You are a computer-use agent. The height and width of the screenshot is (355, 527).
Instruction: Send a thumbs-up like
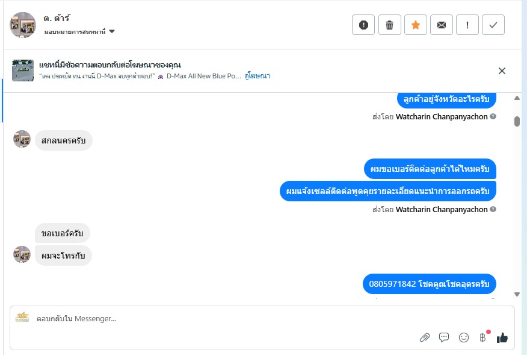click(502, 338)
